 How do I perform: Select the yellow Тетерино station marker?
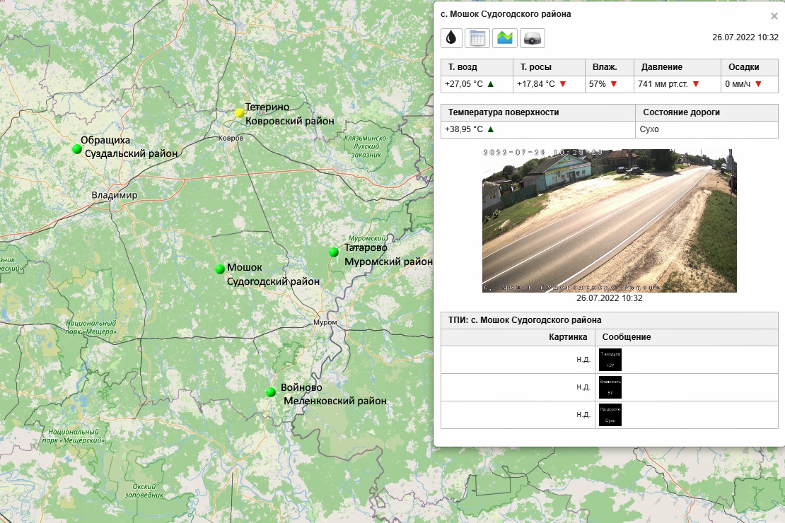[240, 112]
